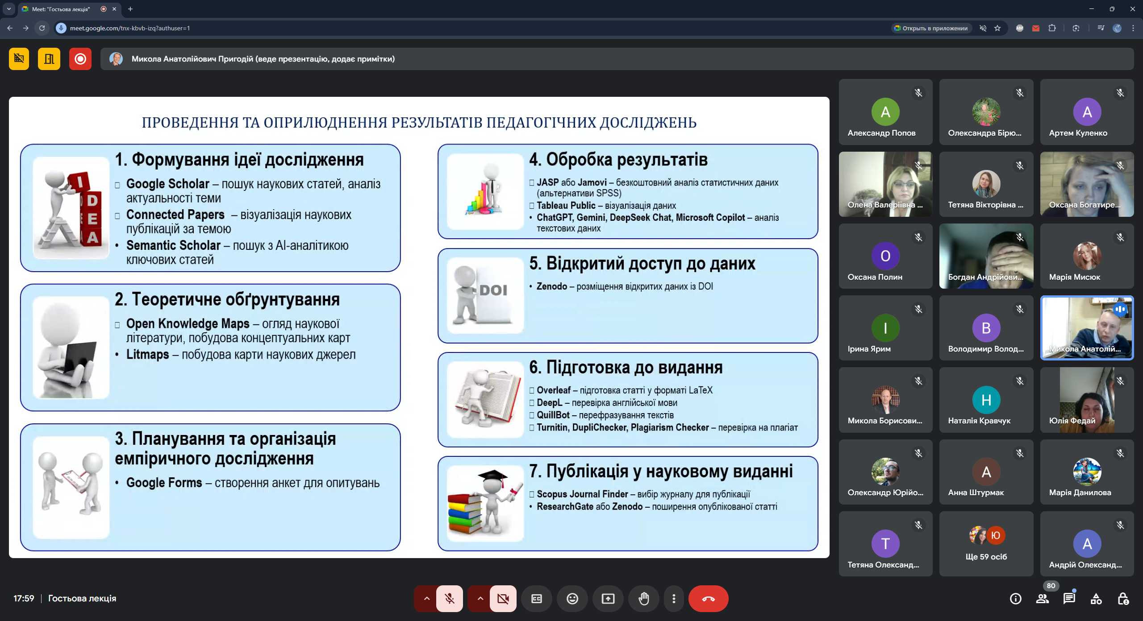The height and width of the screenshot is (621, 1143).
Task: Select Олександр Юрійо... participant tile
Action: (x=885, y=472)
